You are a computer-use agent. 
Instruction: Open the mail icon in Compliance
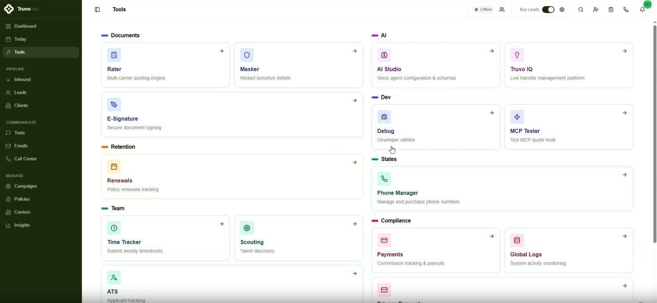[x=384, y=290]
